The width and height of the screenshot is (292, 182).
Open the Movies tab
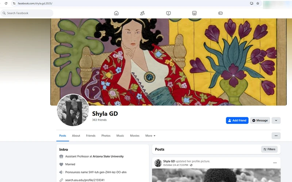pyautogui.click(x=135, y=136)
